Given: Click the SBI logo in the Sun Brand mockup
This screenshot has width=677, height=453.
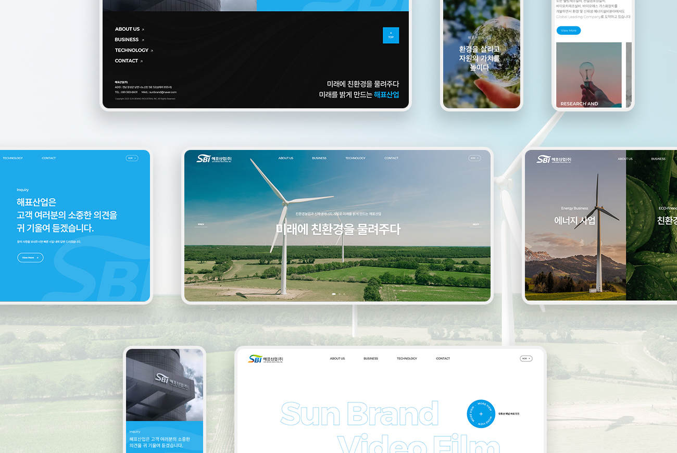Looking at the screenshot, I should 266,359.
